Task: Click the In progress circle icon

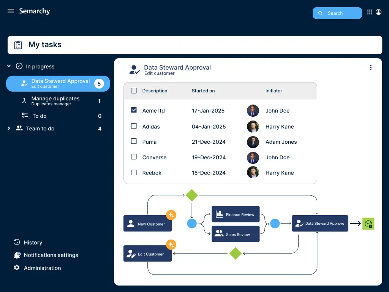Action: click(19, 66)
